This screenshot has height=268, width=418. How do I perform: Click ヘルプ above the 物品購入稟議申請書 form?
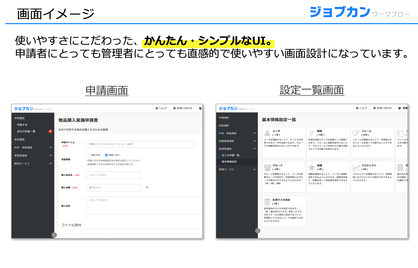coord(161,108)
